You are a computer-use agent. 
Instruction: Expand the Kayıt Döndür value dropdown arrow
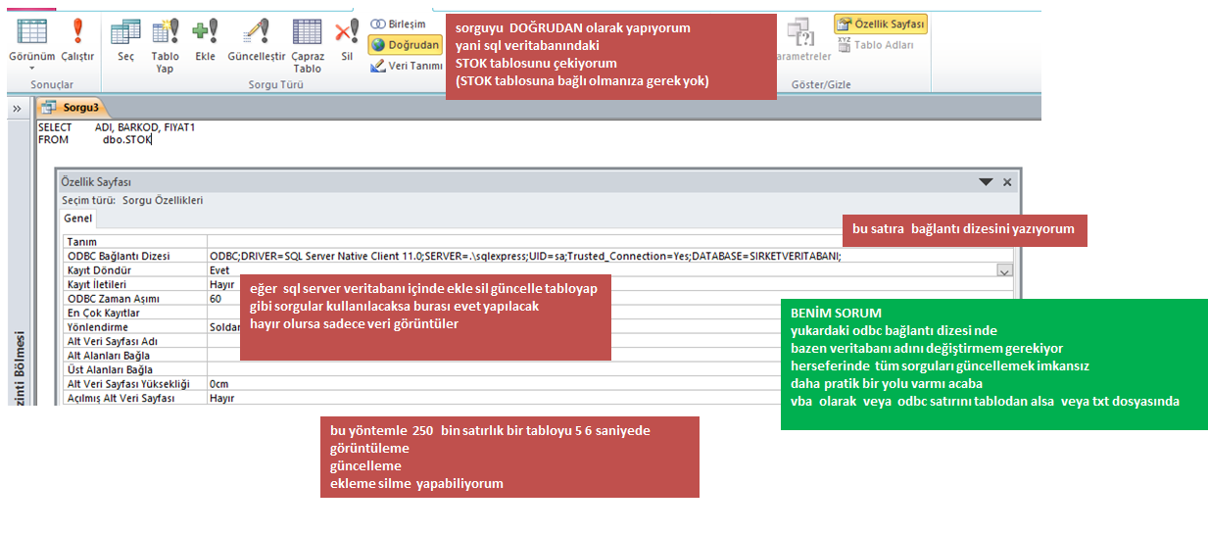point(1004,269)
